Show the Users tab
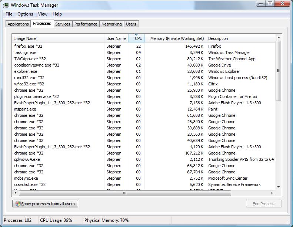293x227 pixels. [x=131, y=24]
